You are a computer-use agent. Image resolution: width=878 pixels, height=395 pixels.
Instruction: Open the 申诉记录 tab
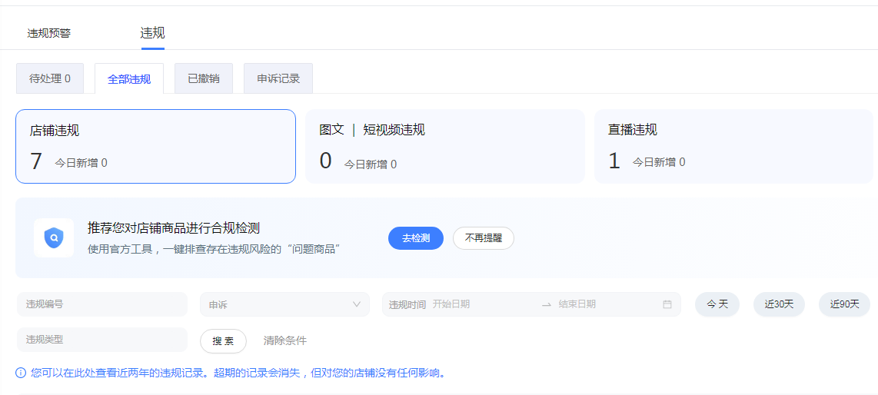click(x=278, y=78)
